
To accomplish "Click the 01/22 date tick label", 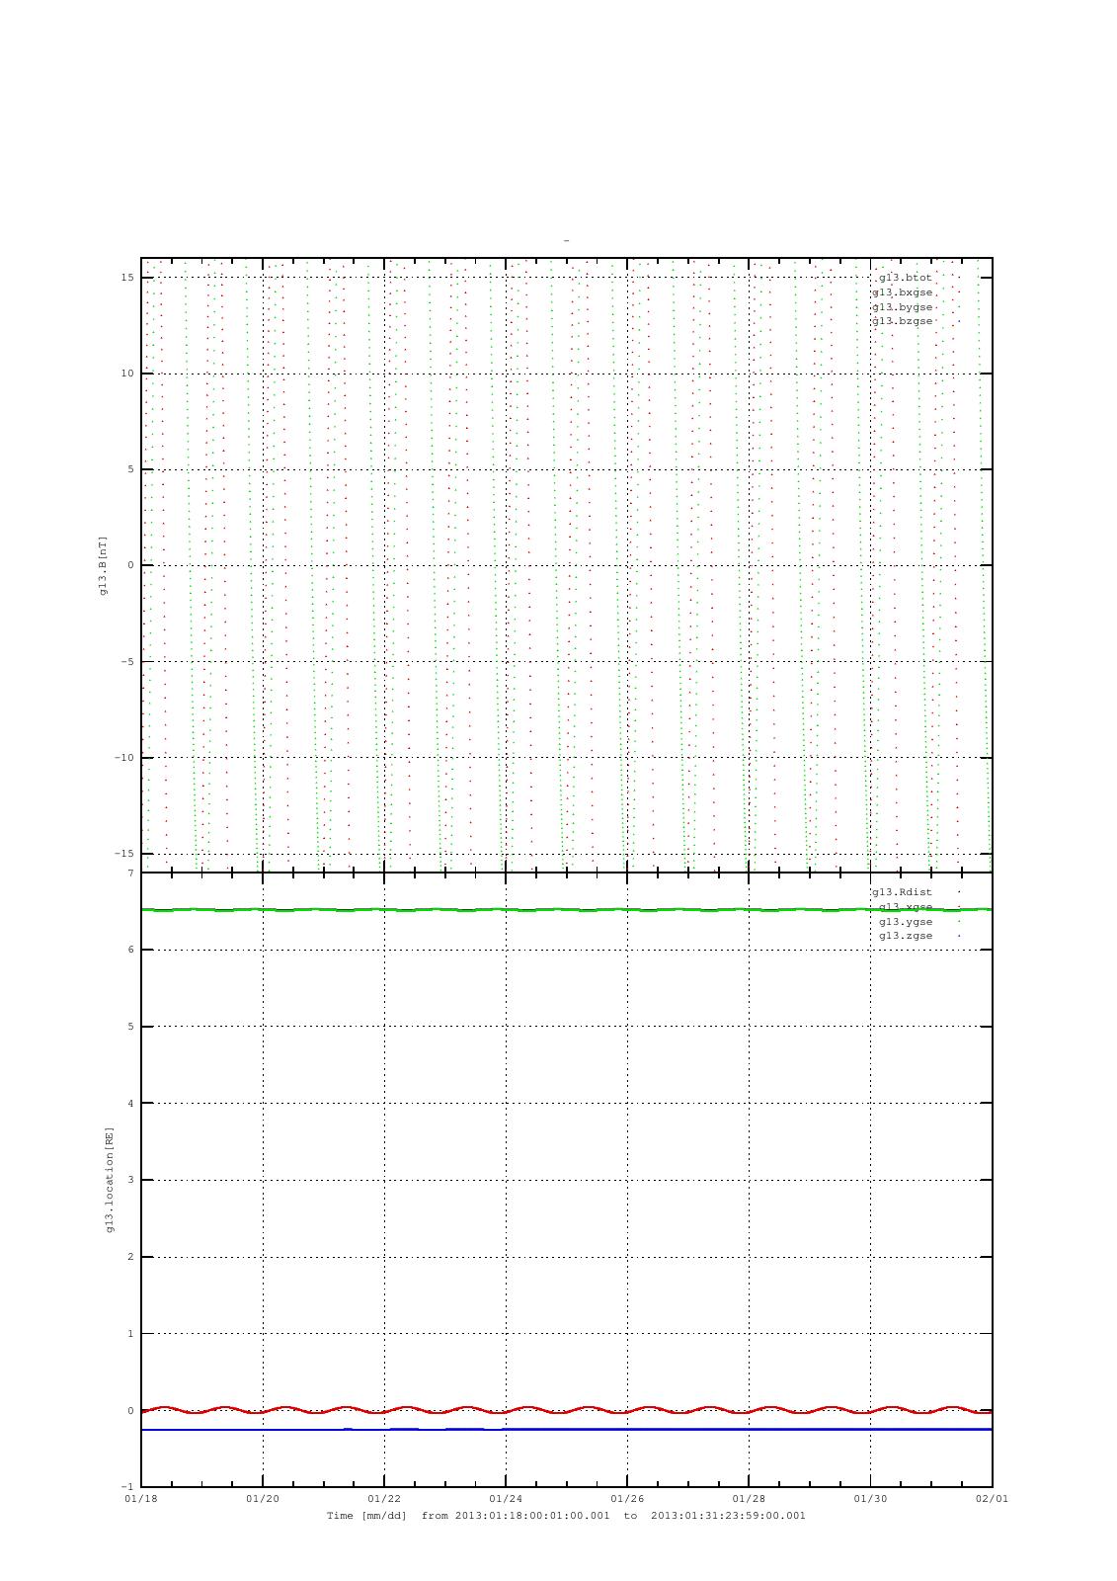I will [383, 1499].
